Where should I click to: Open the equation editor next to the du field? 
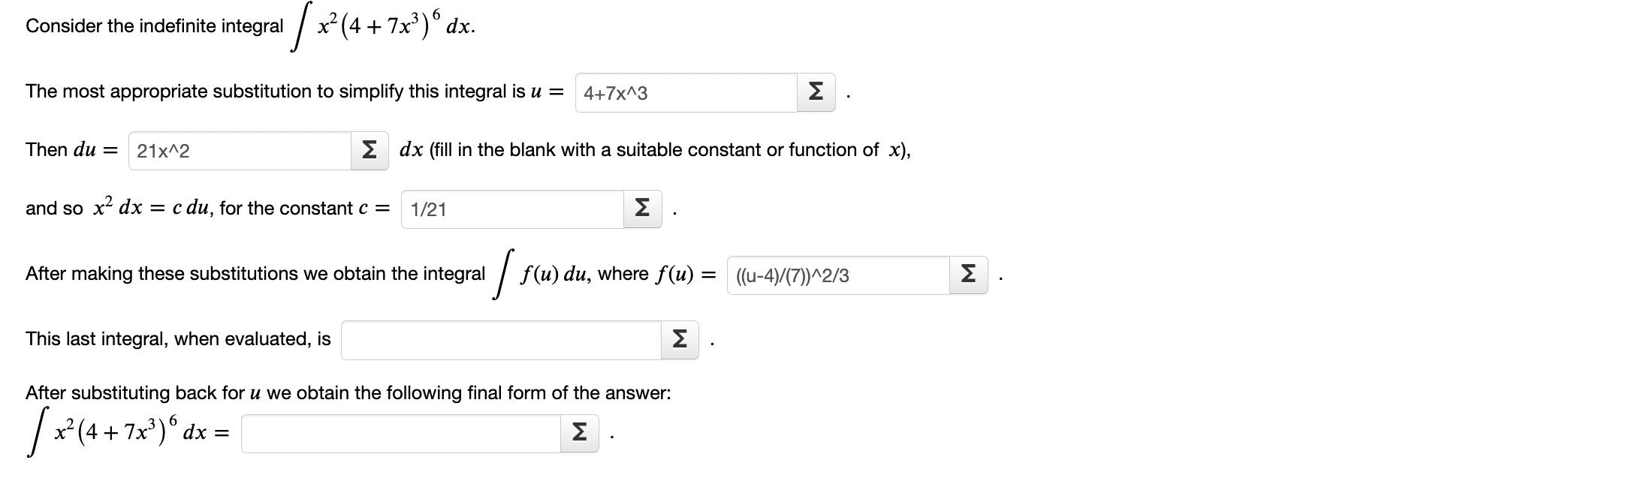(x=370, y=152)
